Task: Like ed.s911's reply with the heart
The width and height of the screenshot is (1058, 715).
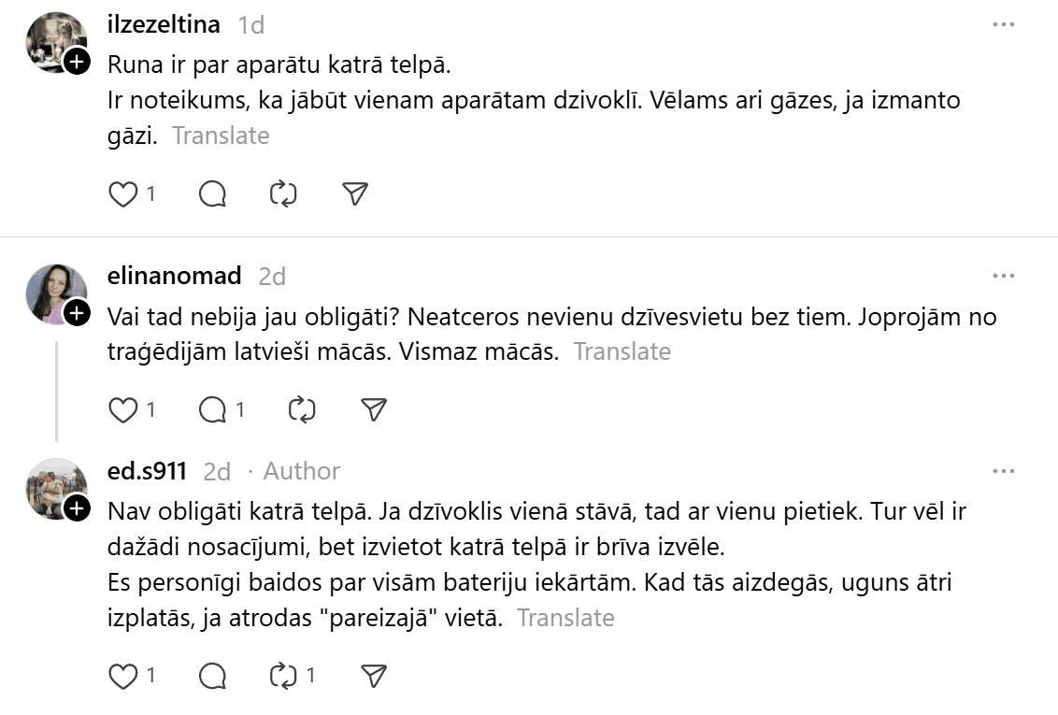Action: click(x=123, y=676)
